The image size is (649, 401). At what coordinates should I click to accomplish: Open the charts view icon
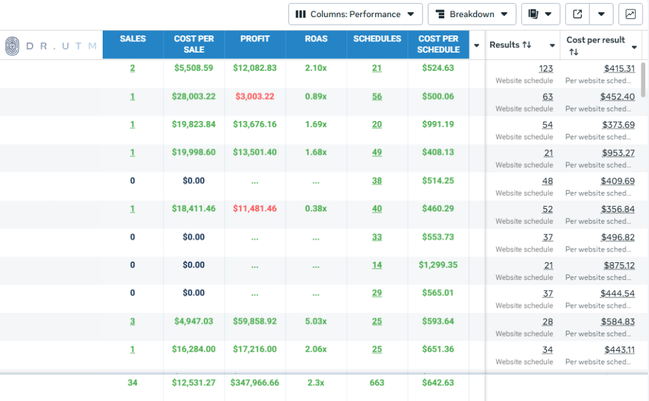tap(630, 14)
